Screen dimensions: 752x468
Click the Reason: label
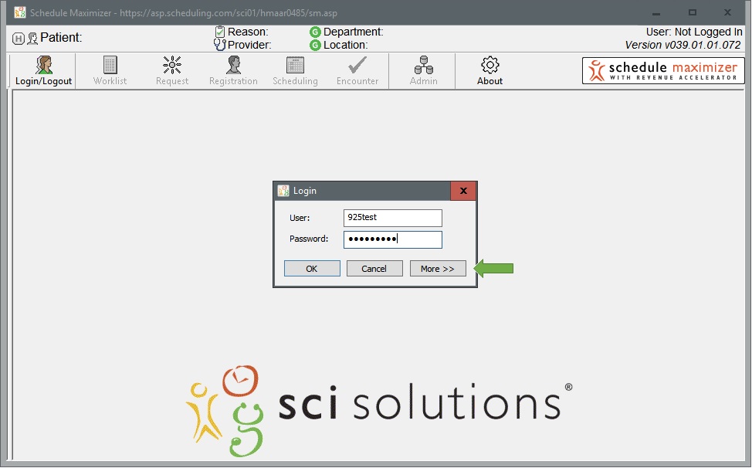[x=248, y=32]
